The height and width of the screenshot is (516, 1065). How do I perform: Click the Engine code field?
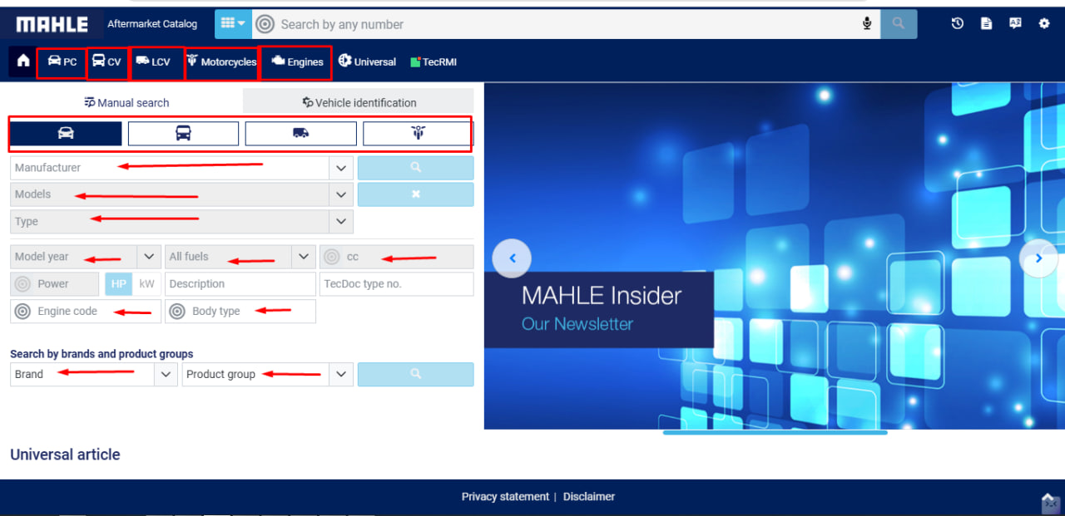[x=86, y=312]
